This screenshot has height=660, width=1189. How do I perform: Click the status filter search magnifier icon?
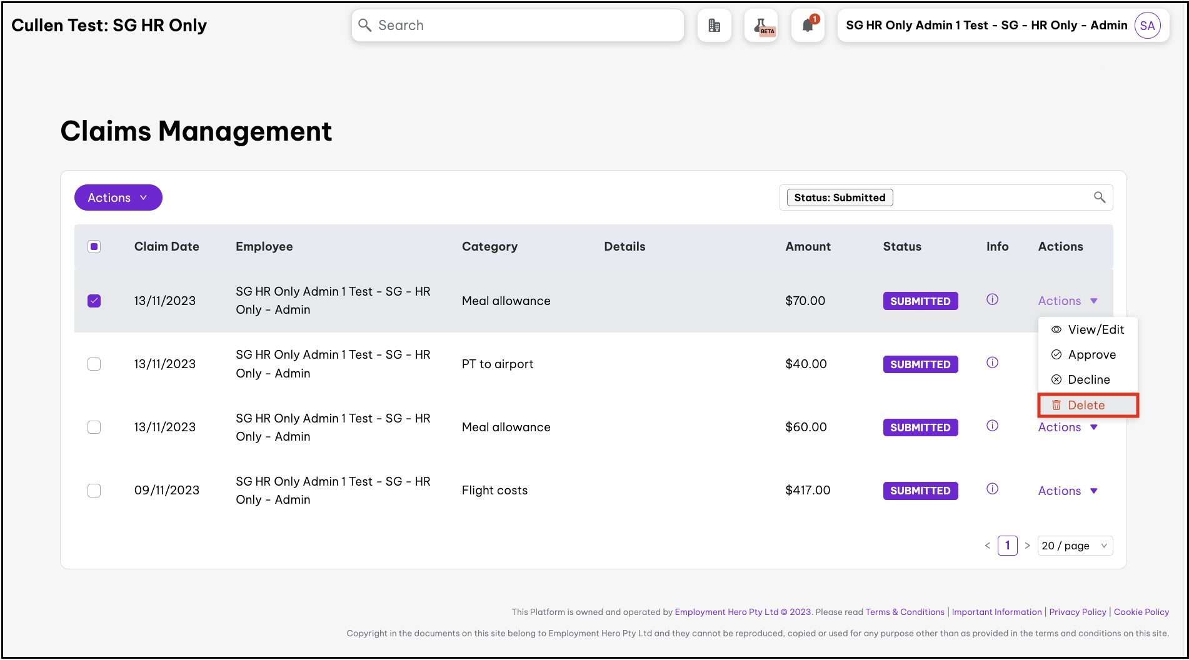click(1100, 197)
